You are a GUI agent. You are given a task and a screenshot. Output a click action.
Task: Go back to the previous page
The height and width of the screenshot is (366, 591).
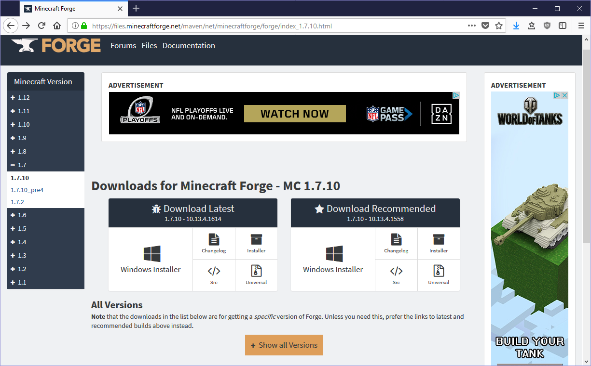pyautogui.click(x=11, y=26)
